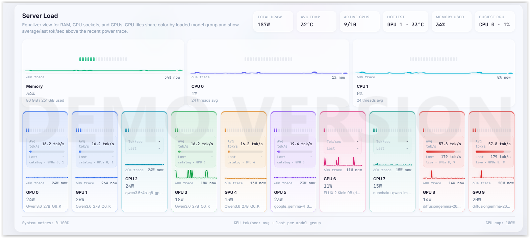
Task: Click the red GPU 8 power trace
Action: [444, 175]
